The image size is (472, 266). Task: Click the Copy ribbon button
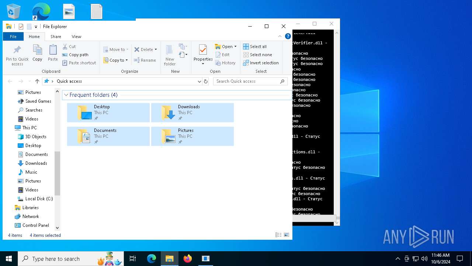point(37,53)
